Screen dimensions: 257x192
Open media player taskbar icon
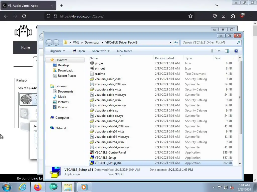84,187
